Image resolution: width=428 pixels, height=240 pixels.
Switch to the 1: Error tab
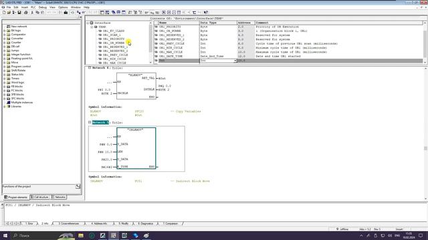(29, 223)
